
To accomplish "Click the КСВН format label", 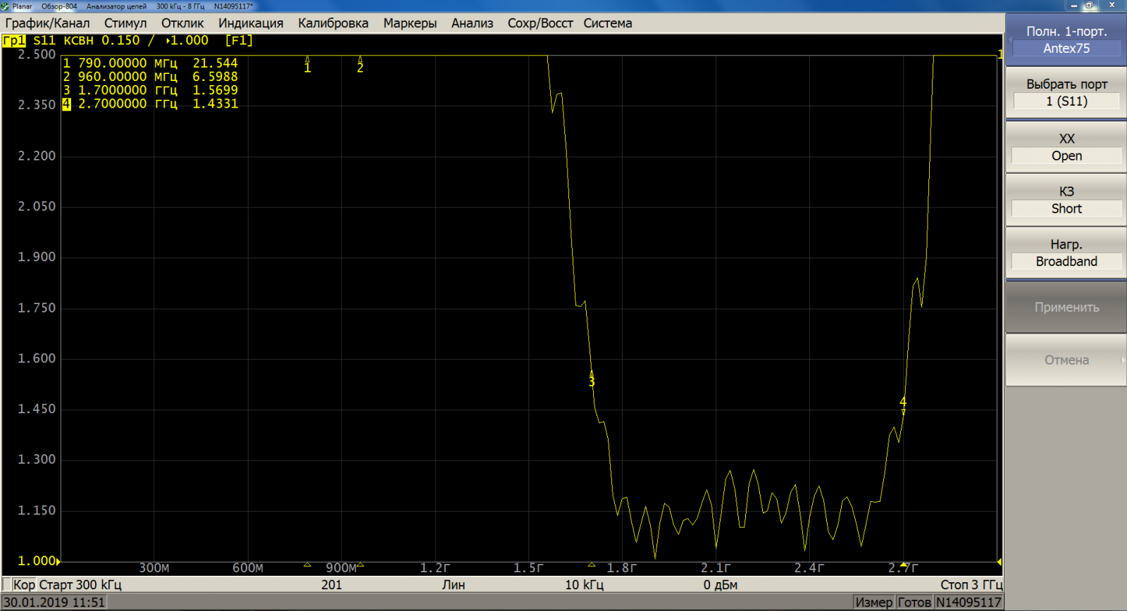I will click(x=78, y=41).
